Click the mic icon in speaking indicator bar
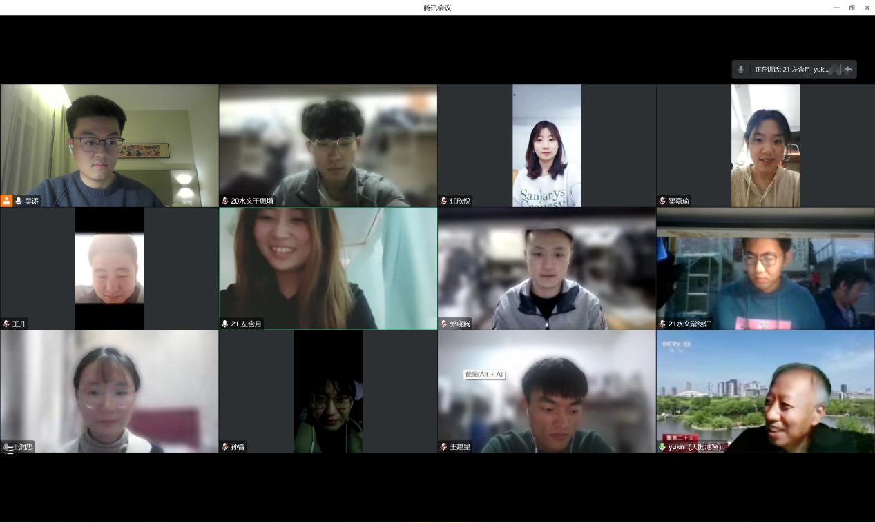Image resolution: width=875 pixels, height=523 pixels. (741, 69)
